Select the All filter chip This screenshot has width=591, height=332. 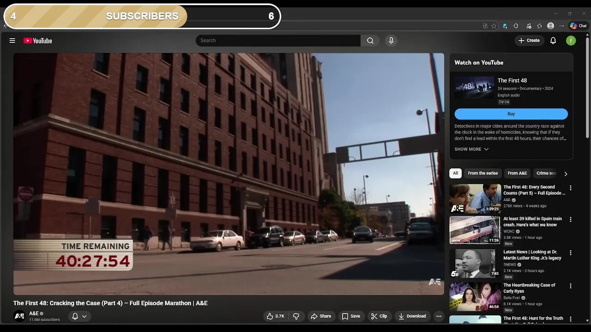click(x=456, y=173)
